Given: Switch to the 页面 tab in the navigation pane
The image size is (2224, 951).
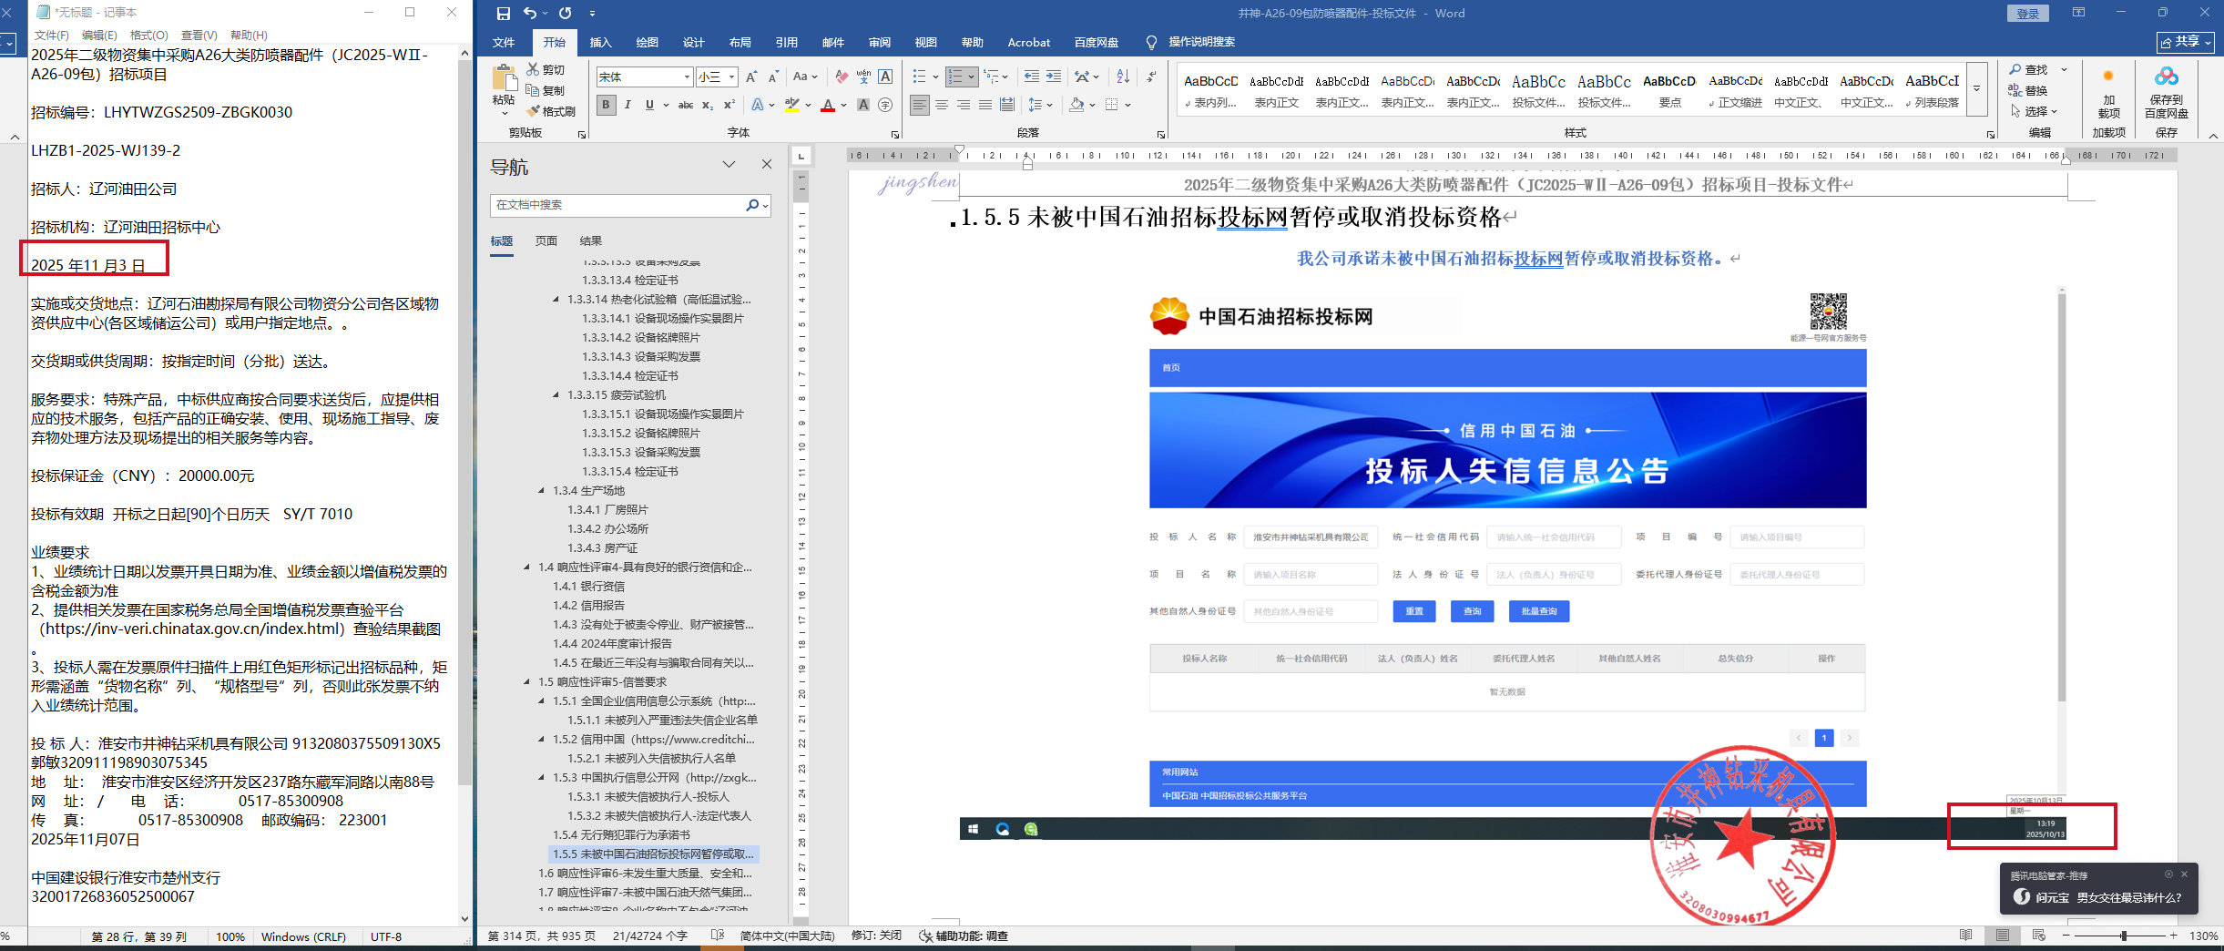Looking at the screenshot, I should (546, 241).
